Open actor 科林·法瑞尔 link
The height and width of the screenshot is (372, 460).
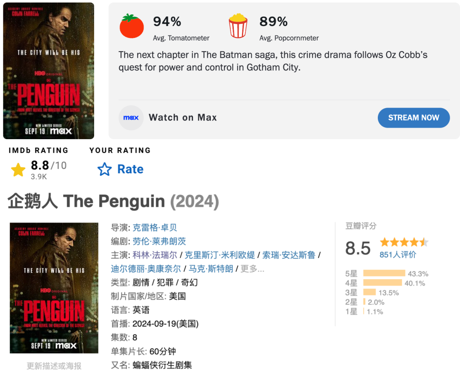click(x=155, y=255)
